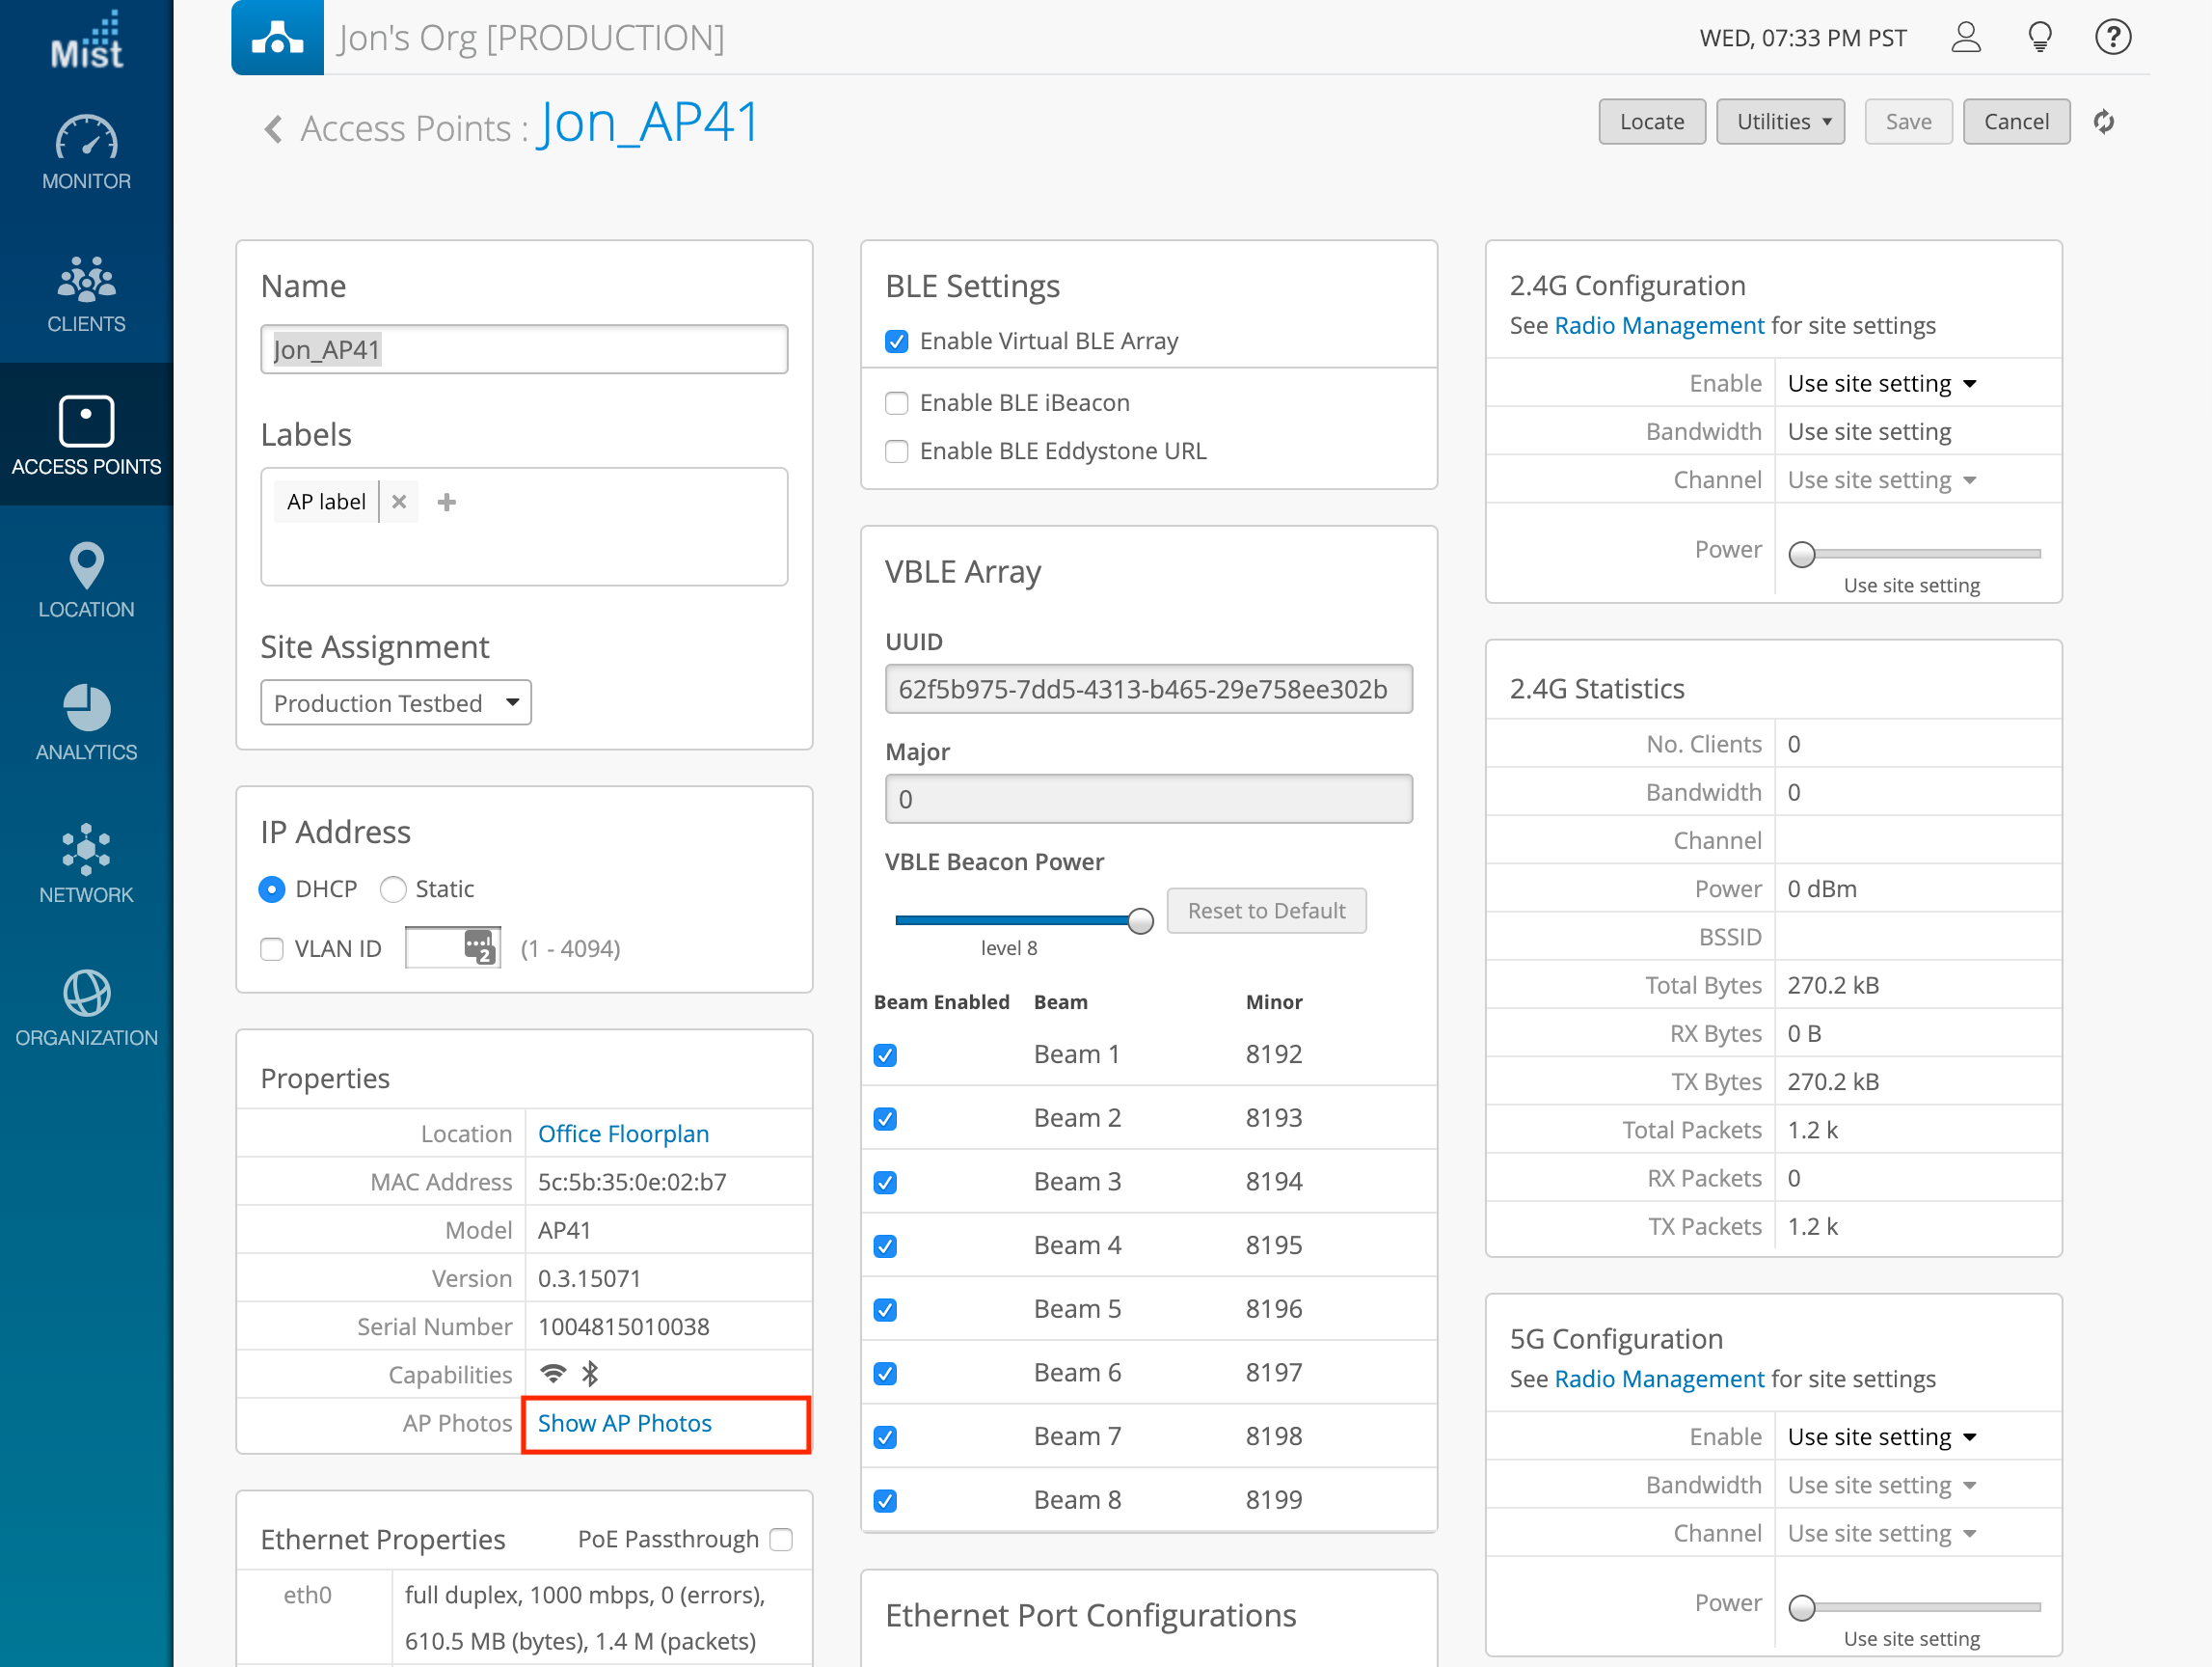2212x1667 pixels.
Task: Click the refresh icon next to Cancel
Action: tap(2103, 123)
